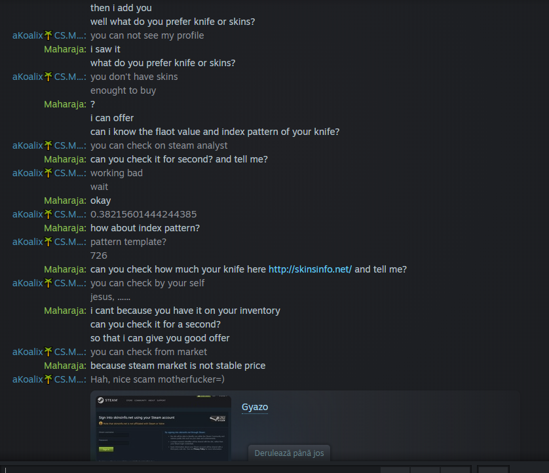Open the Gyazo link title

[255, 407]
